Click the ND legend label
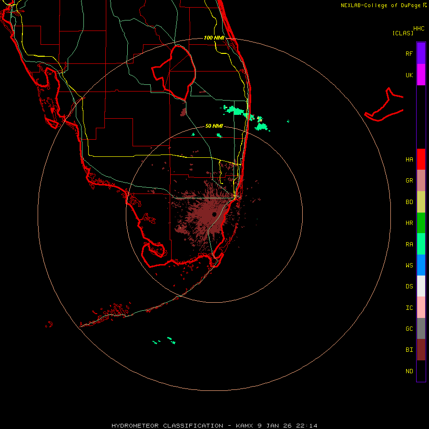The width and height of the screenshot is (429, 429). pos(409,371)
